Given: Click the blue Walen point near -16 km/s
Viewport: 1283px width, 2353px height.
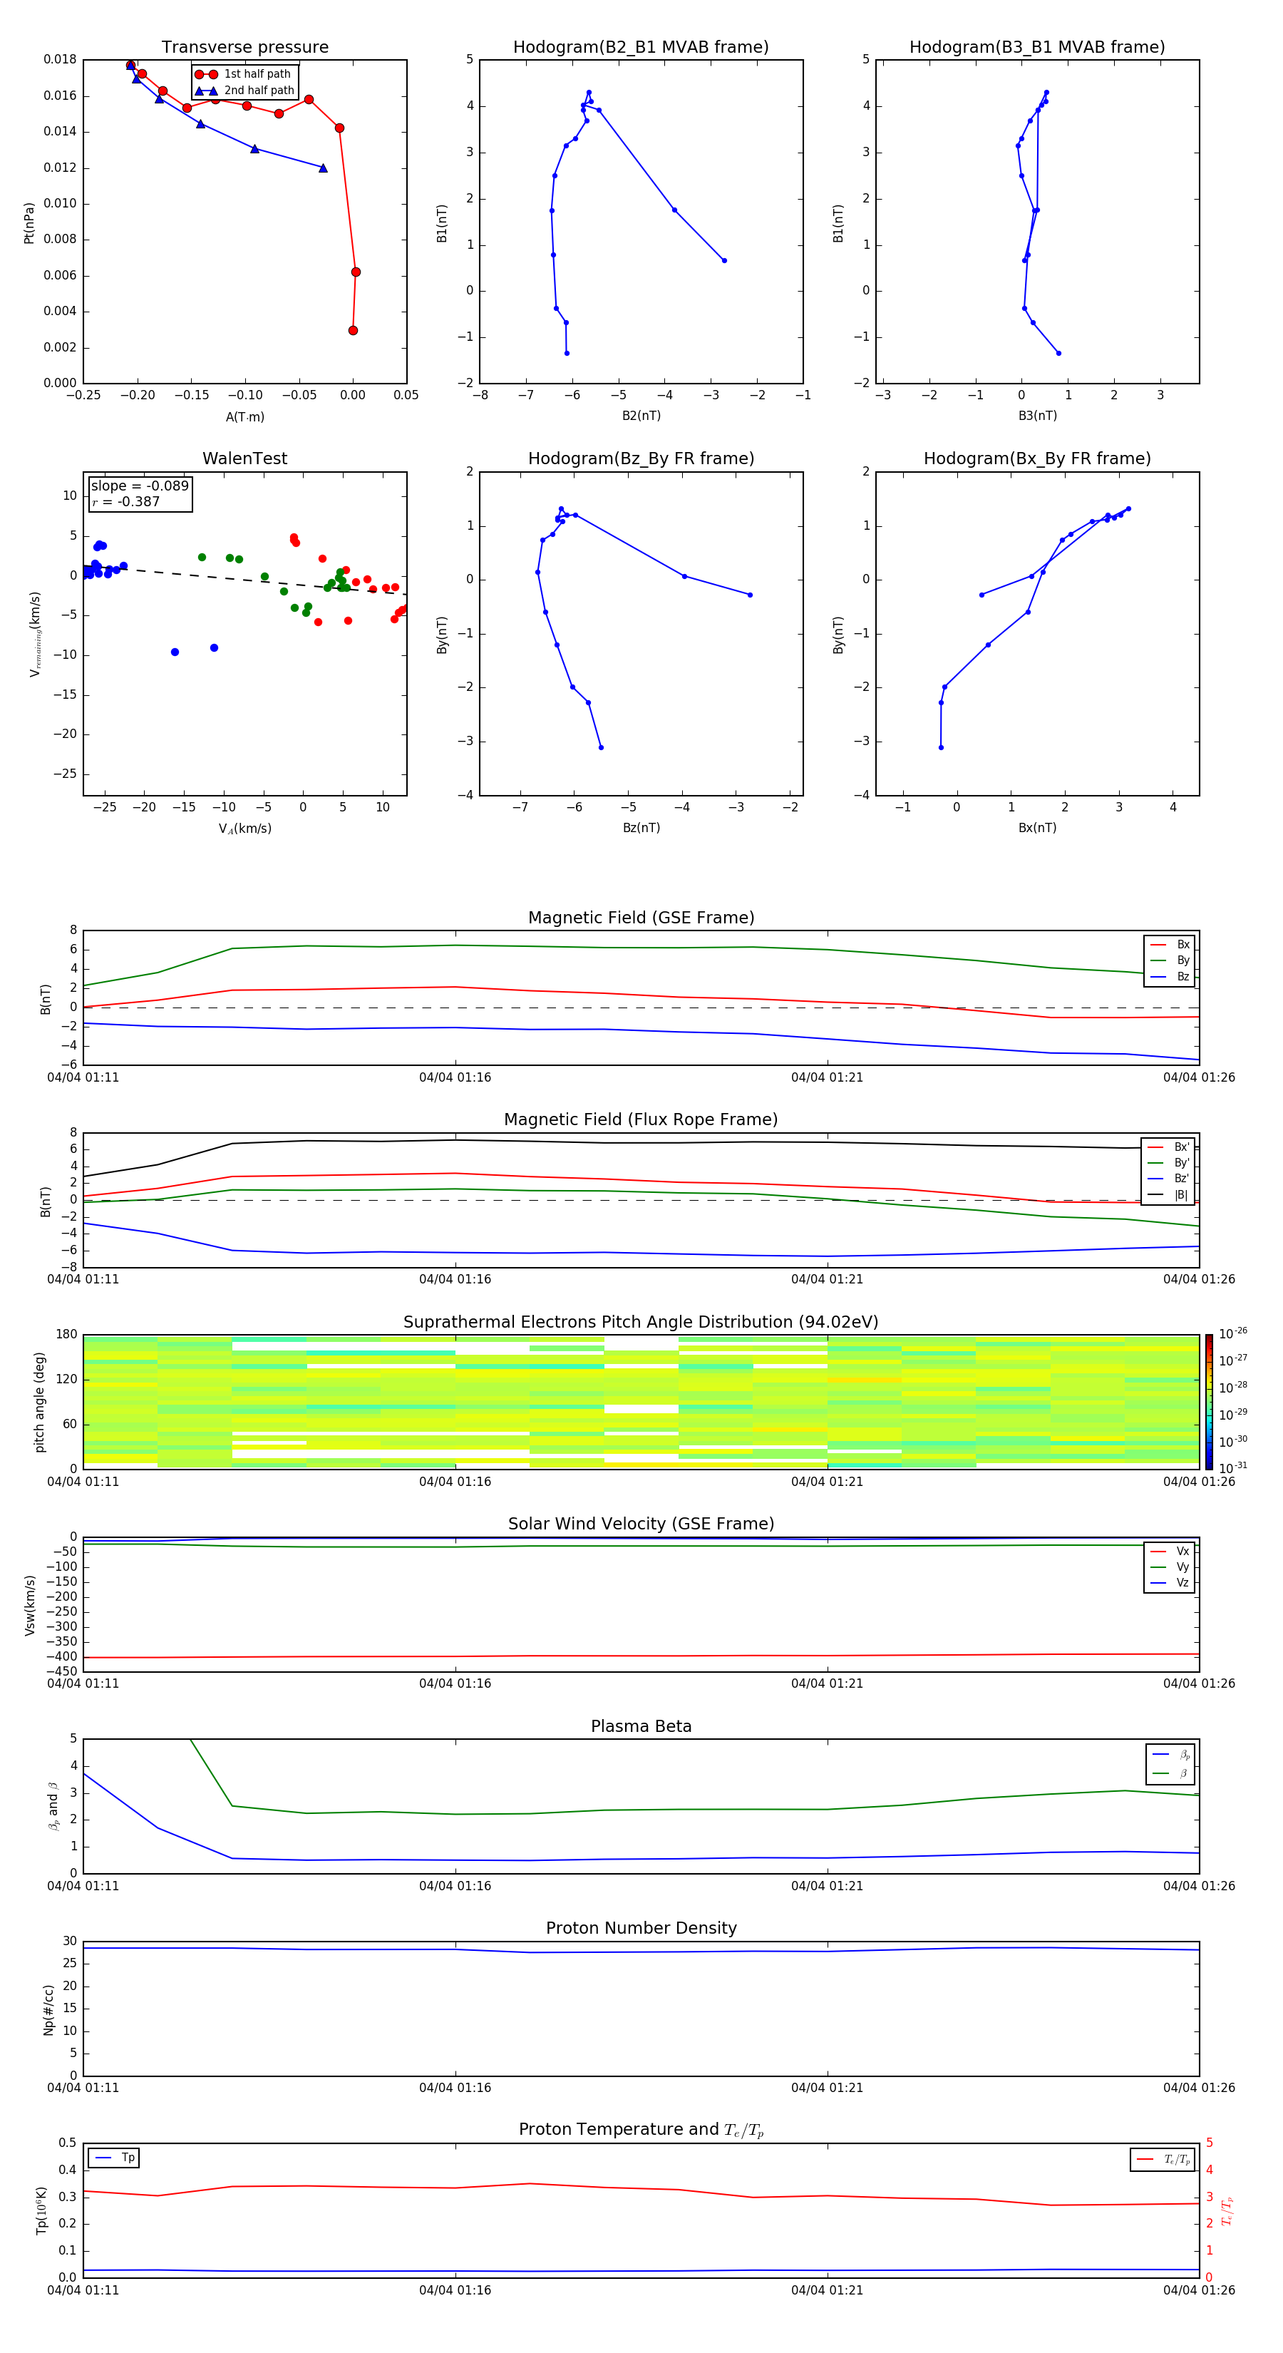Looking at the screenshot, I should (175, 652).
